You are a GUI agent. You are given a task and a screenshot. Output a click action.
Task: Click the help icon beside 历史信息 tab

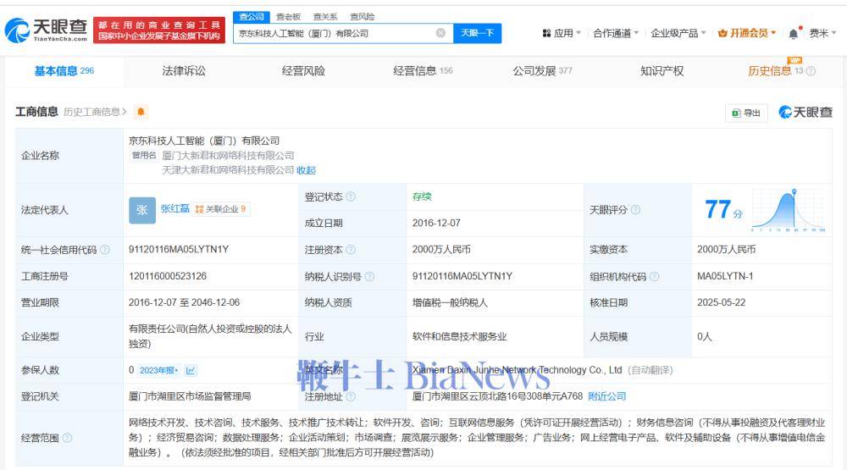click(x=811, y=71)
